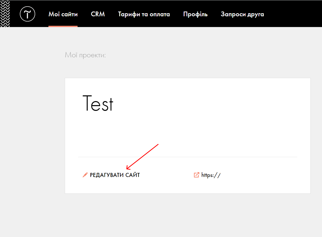
Task: Open the https:// site address link
Action: 211,175
